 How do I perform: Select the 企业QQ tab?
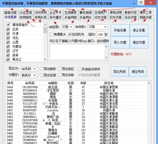tap(55, 12)
